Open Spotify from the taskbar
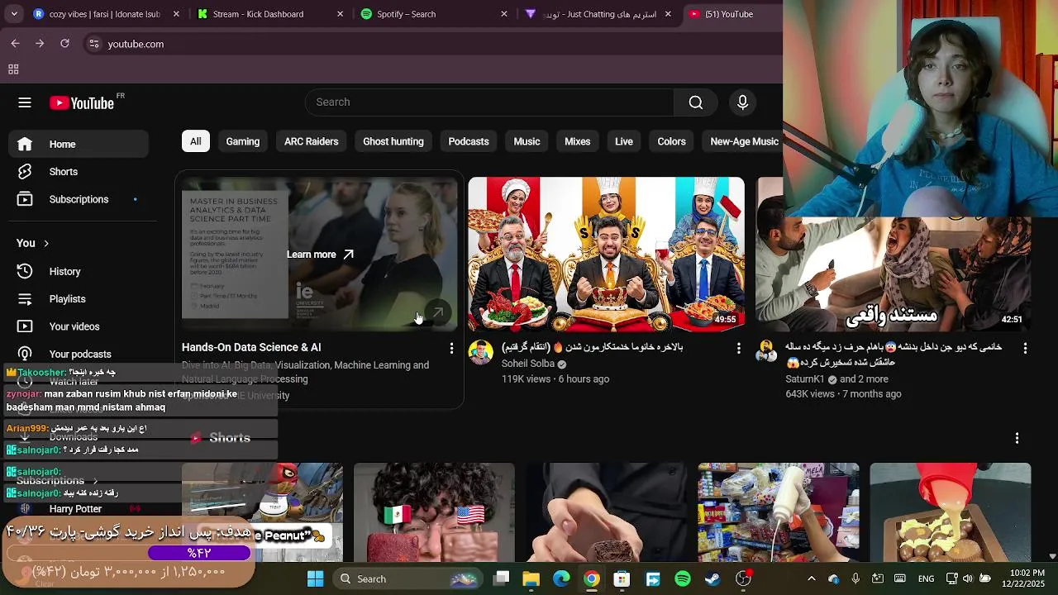The image size is (1058, 595). click(683, 578)
